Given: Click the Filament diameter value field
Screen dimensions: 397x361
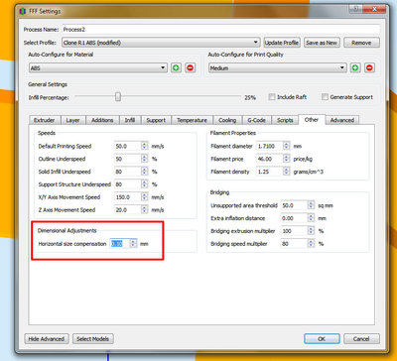Looking at the screenshot, I should (270, 146).
